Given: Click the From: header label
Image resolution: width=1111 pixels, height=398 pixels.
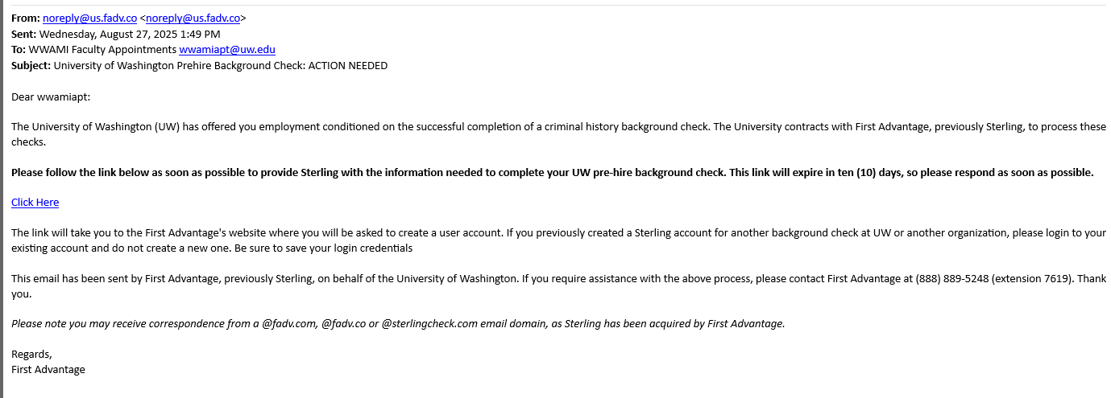Looking at the screenshot, I should pos(25,18).
